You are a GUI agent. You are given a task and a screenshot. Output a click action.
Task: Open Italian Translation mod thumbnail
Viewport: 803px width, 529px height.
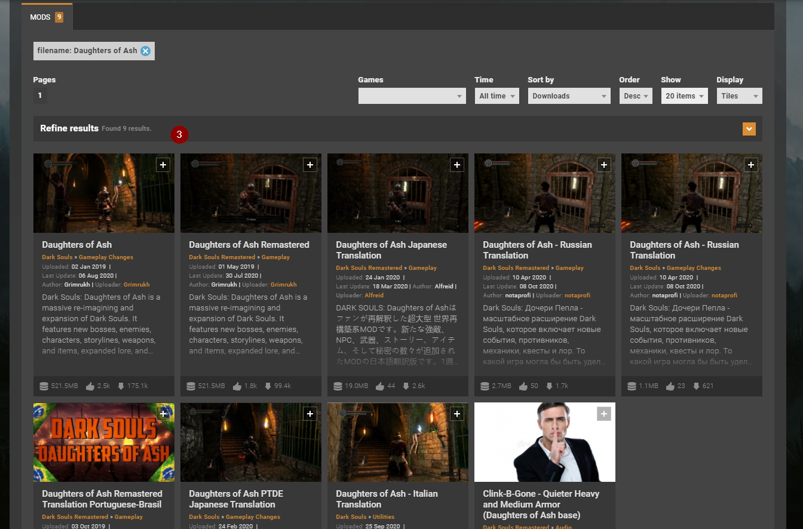click(x=398, y=442)
